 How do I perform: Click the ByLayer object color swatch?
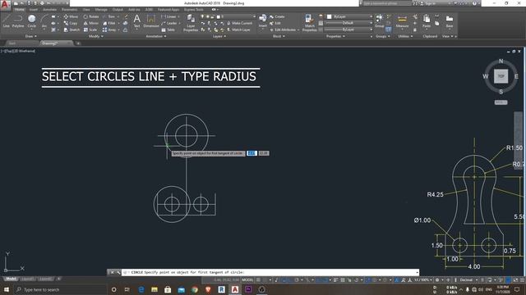point(329,16)
